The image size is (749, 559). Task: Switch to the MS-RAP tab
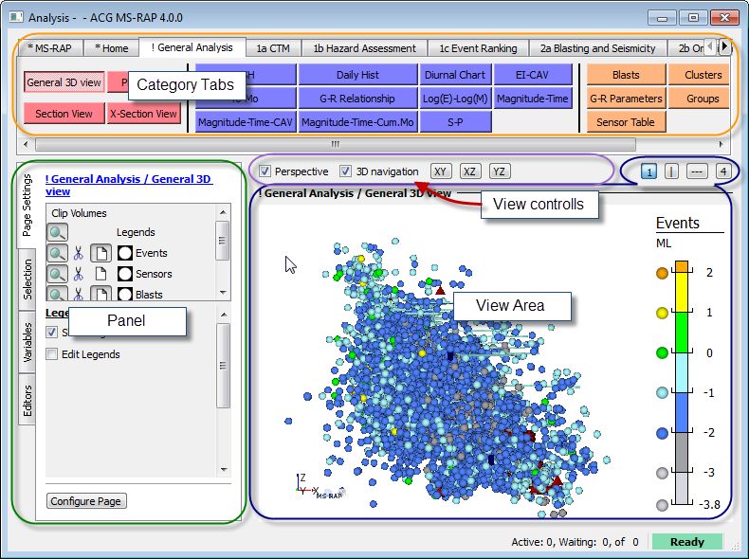click(50, 48)
